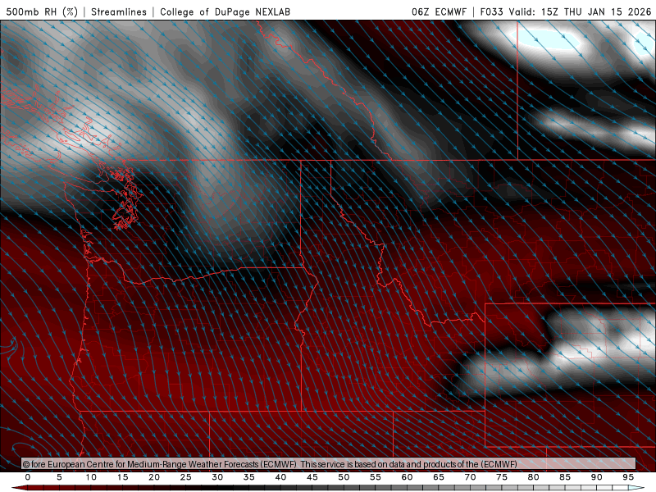Click the '06Z ECMWF' model run label
Viewport: 656px width, 492px height.
[x=439, y=11]
